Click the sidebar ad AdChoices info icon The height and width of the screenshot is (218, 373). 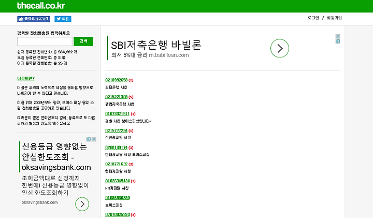(x=89, y=139)
